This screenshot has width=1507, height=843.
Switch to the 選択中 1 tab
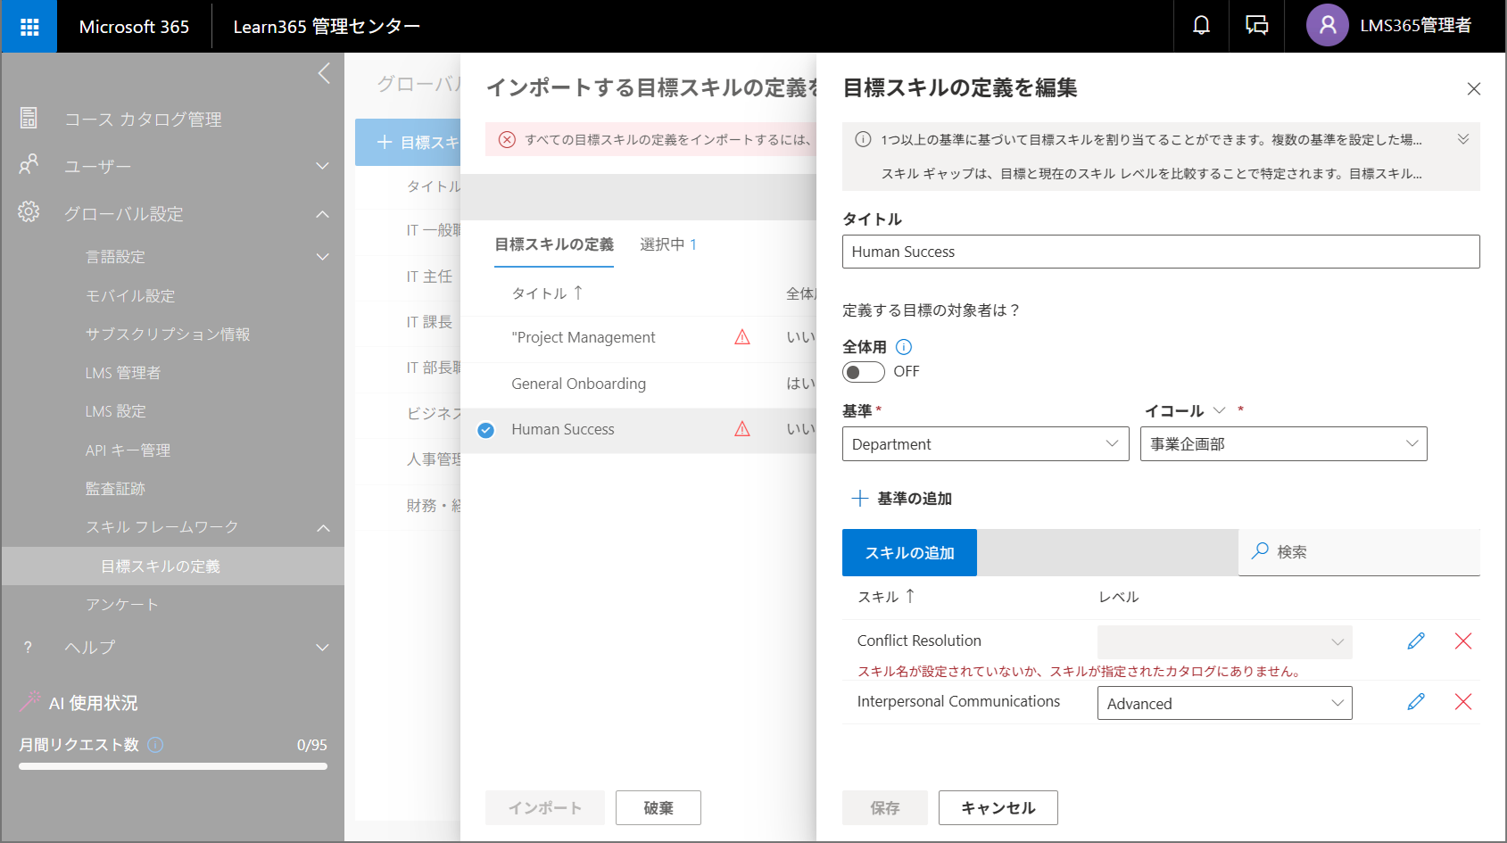pos(668,244)
